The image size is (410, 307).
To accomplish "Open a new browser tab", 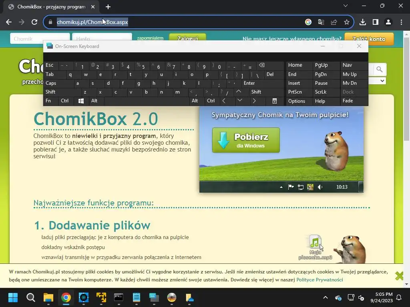I will tap(108, 7).
